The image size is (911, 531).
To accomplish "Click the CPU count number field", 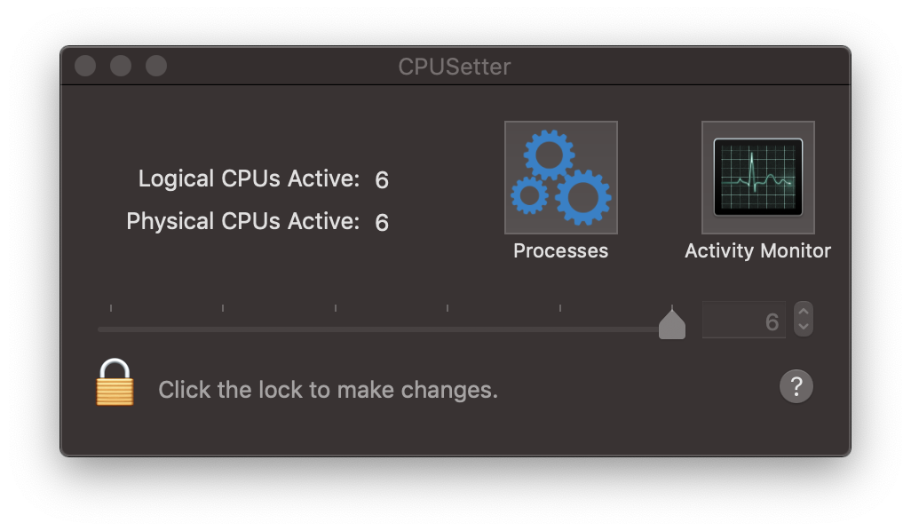I will 743,321.
